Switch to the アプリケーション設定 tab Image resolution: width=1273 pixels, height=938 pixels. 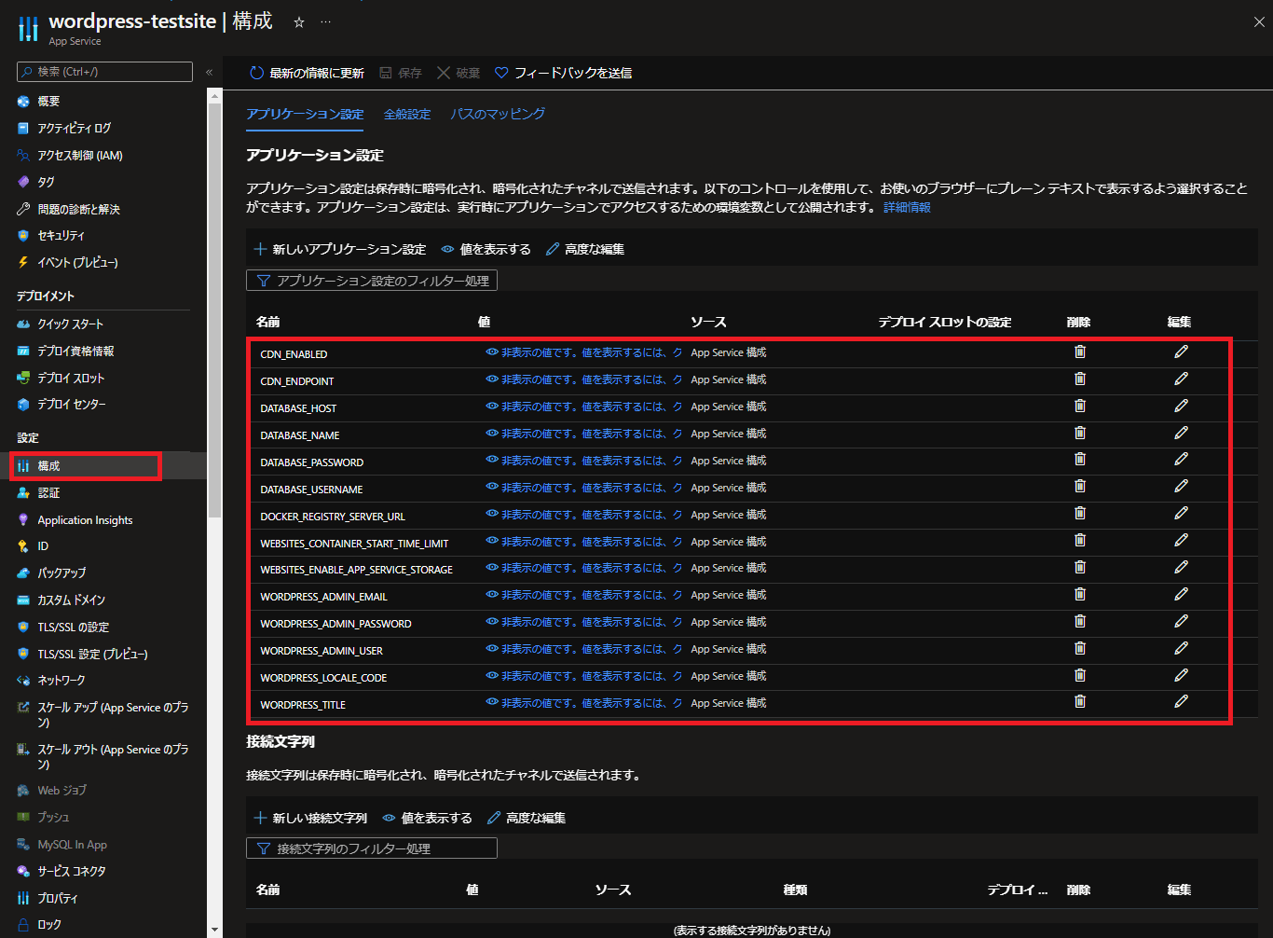[x=305, y=114]
